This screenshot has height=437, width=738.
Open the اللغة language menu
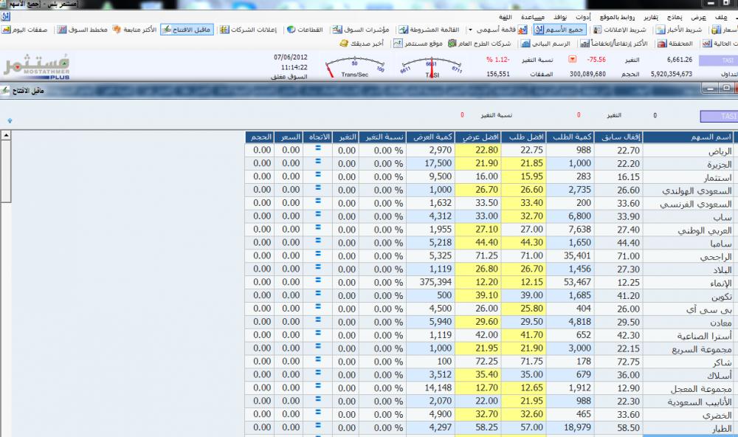coord(505,17)
